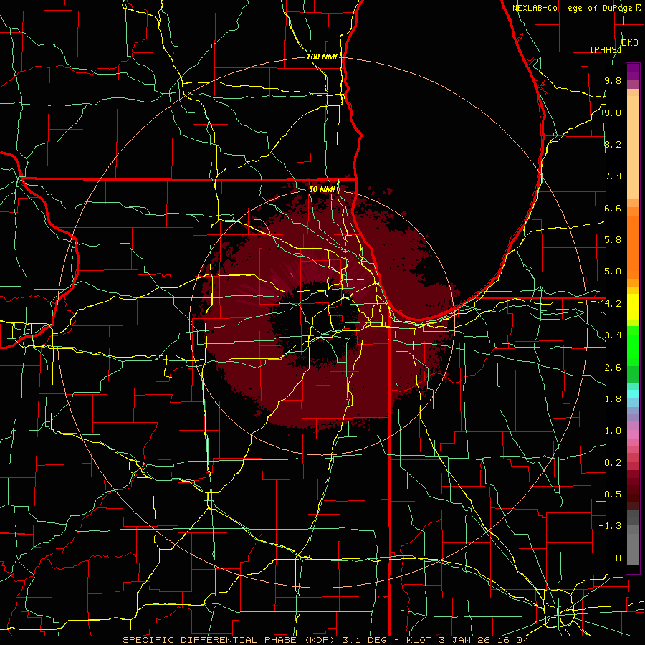This screenshot has height=645, width=645.
Task: Click the TH label at the scale bottom
Action: tap(616, 558)
